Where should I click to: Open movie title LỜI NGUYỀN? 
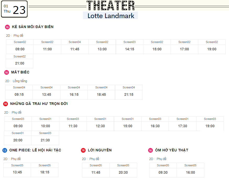tap(100, 150)
